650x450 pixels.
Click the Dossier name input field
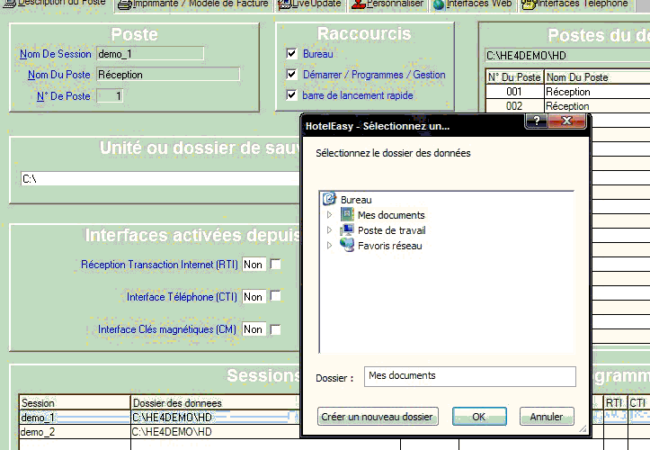coord(470,376)
